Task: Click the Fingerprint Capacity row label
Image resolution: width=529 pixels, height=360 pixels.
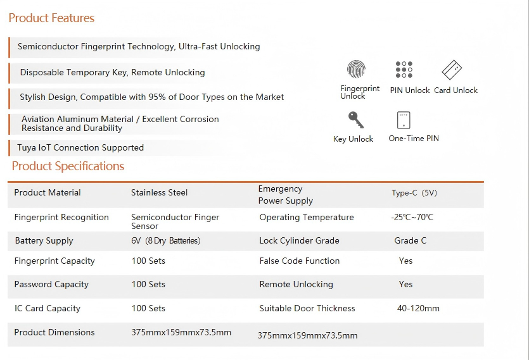Action: (54, 261)
